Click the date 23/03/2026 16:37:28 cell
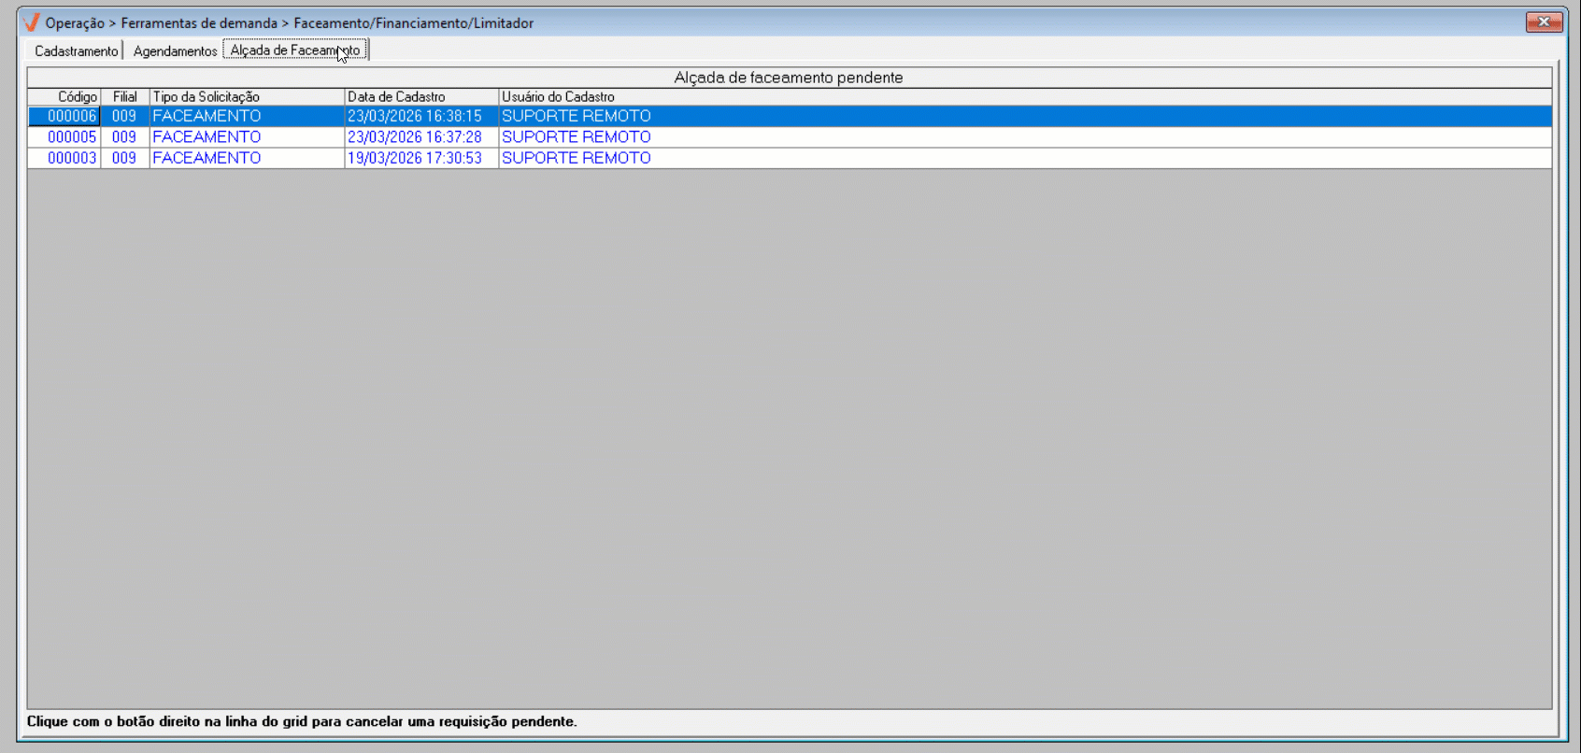The width and height of the screenshot is (1581, 753). [x=415, y=137]
